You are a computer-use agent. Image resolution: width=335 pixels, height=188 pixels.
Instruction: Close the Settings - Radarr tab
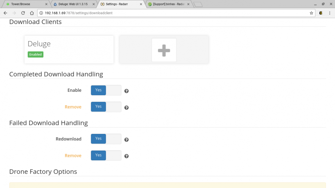click(x=141, y=4)
